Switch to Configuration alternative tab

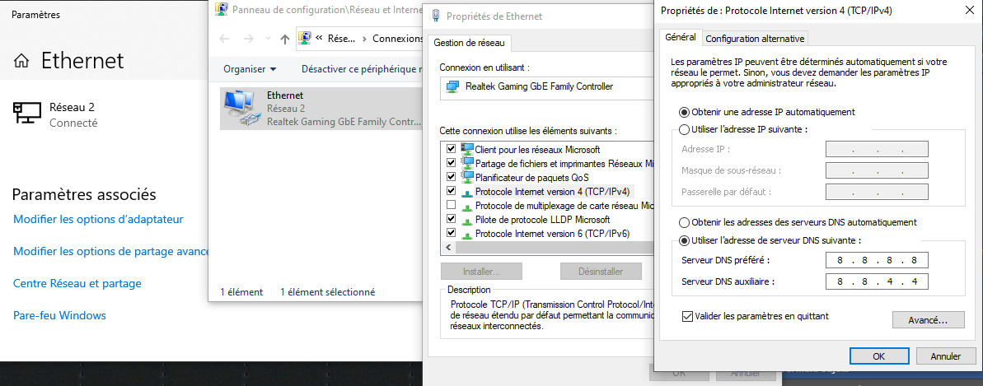coord(755,38)
